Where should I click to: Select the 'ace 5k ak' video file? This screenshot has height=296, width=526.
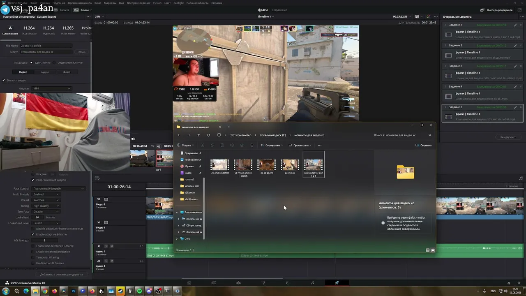coord(290,166)
